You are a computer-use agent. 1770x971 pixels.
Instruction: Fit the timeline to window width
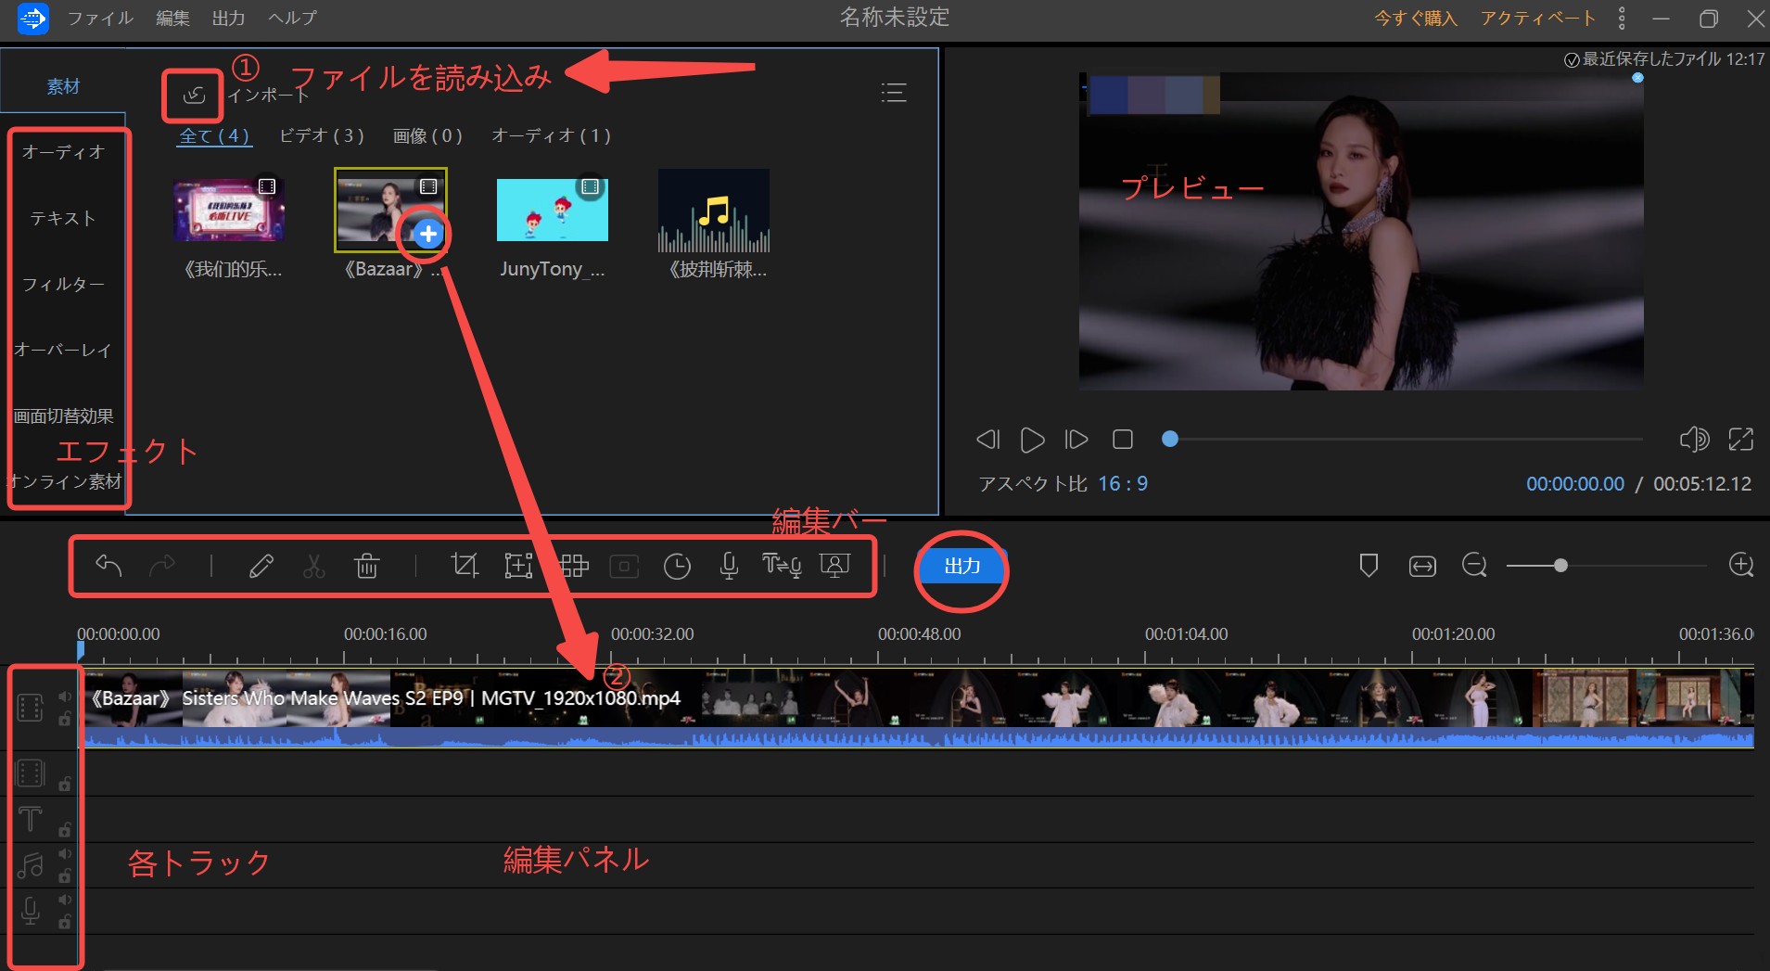pyautogui.click(x=1422, y=566)
